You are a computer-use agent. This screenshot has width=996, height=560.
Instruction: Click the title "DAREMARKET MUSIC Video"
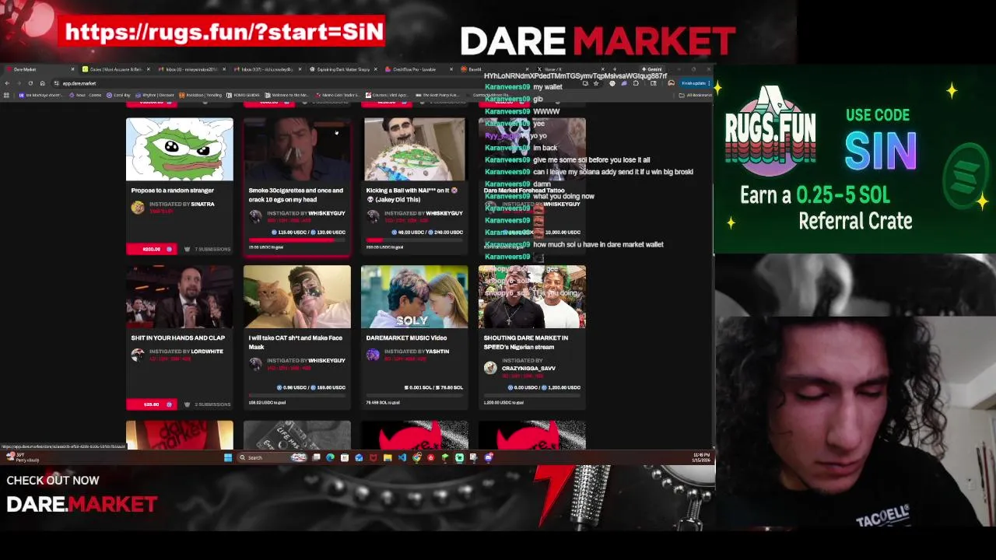point(406,338)
